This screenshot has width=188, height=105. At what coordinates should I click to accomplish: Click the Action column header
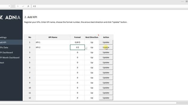coord(106,37)
